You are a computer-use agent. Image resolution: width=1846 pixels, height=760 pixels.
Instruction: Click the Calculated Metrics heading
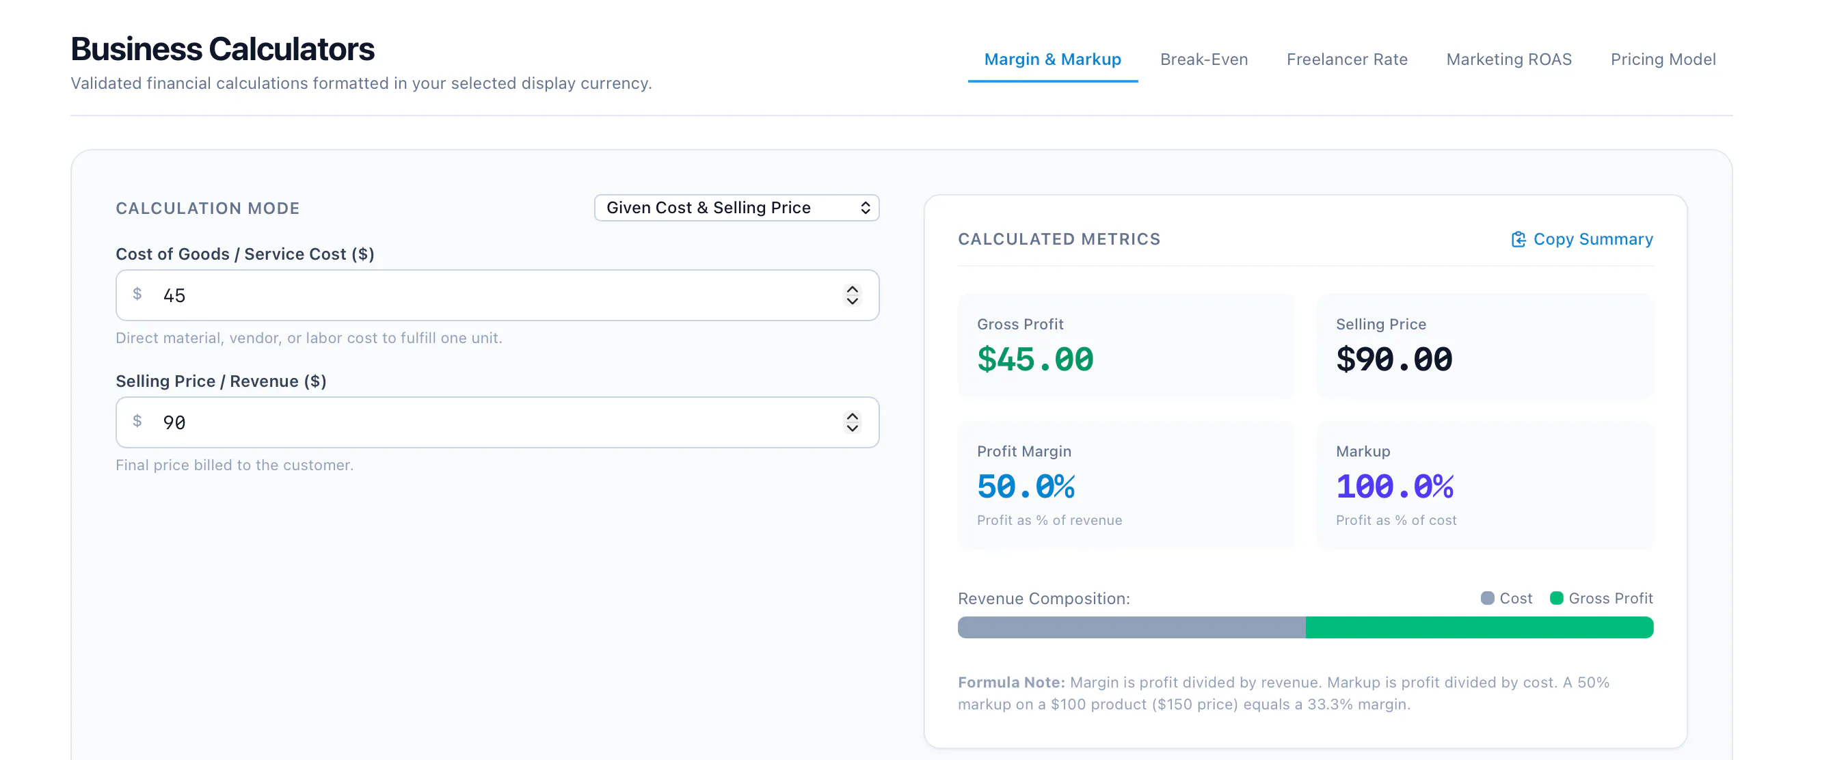pos(1058,239)
